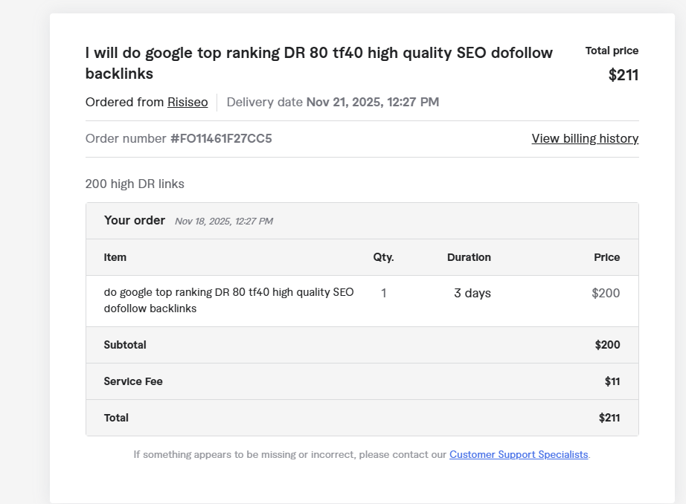The image size is (686, 504).
Task: Click the $11 service fee amount
Action: 612,381
